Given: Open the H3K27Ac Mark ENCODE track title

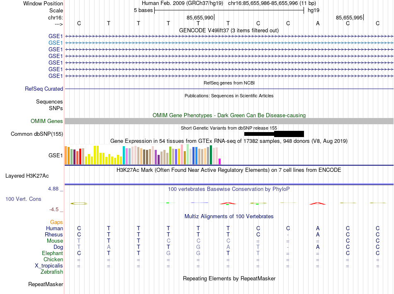Looking at the screenshot, I should [x=229, y=170].
